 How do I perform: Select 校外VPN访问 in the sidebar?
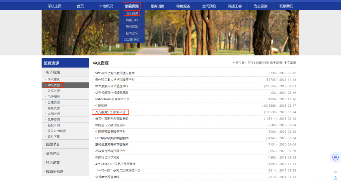pyautogui.click(x=57, y=131)
